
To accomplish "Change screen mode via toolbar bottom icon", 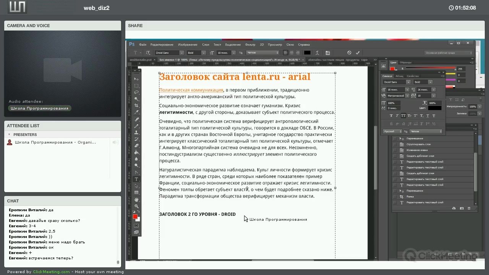I will click(136, 232).
